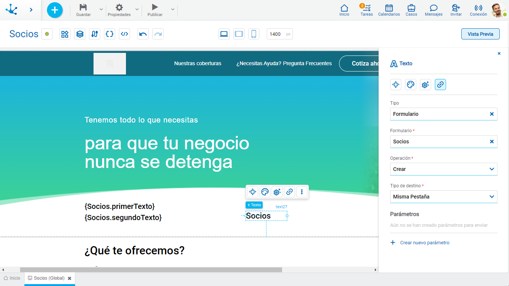Open the advanced gear tab in Texto panel
The image size is (509, 286).
(426, 85)
